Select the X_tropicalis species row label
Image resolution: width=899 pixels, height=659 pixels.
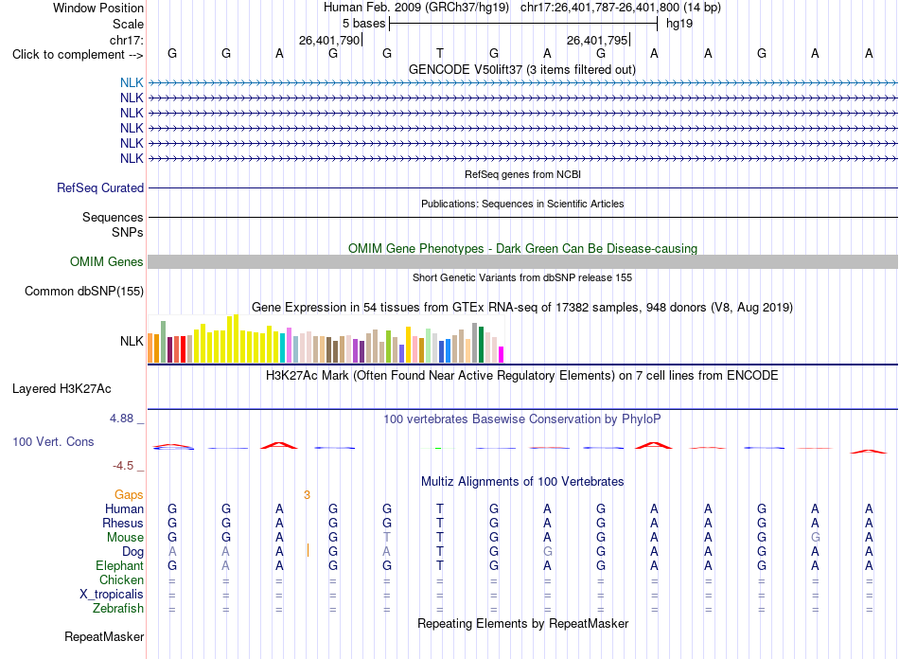coord(112,595)
